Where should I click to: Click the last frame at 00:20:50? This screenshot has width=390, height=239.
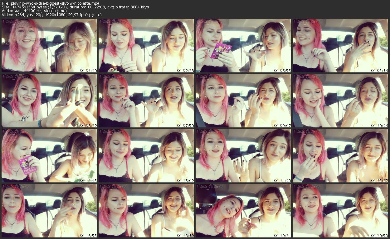(340, 210)
